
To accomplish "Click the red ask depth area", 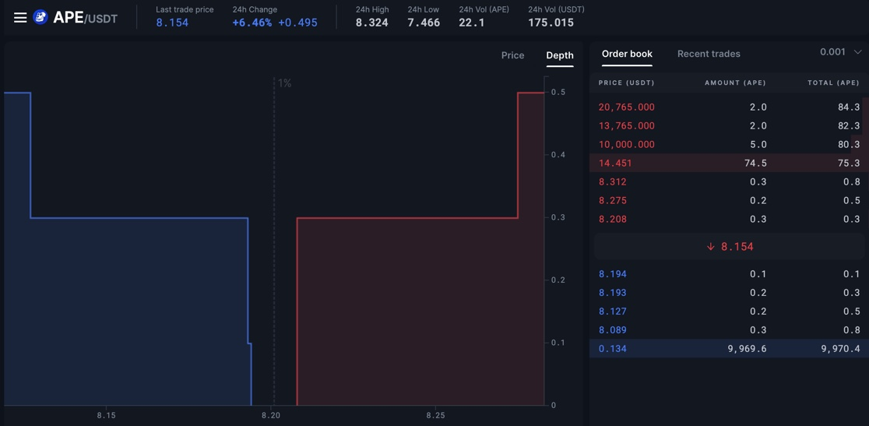I will click(405, 312).
